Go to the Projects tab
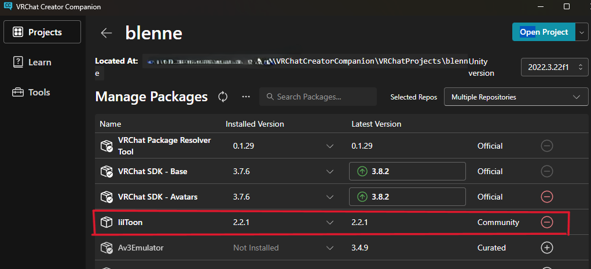The width and height of the screenshot is (591, 269). click(42, 32)
